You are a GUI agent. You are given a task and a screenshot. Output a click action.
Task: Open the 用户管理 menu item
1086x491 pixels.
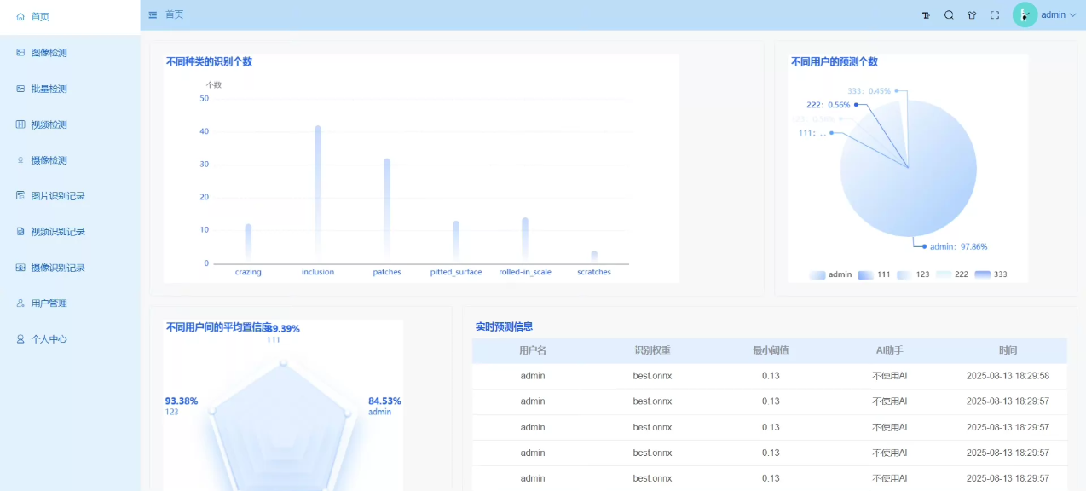coord(70,303)
